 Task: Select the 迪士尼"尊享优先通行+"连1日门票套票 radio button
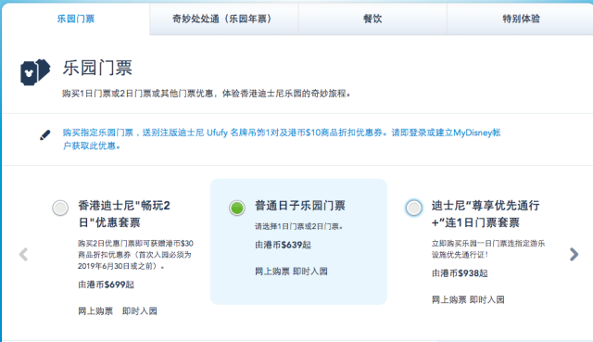tap(414, 208)
